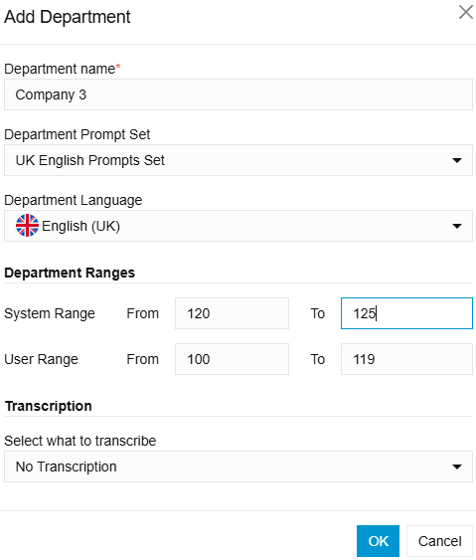This screenshot has height=560, width=476.
Task: Focus System Range To field
Action: coord(406,313)
